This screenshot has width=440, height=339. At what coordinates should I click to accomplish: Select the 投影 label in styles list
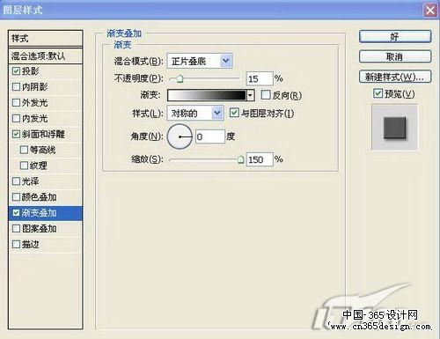tap(31, 71)
